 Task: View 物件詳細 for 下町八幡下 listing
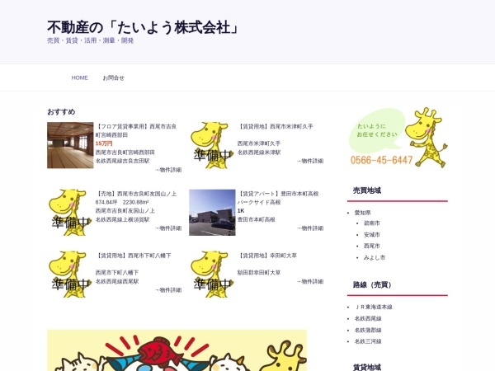click(x=168, y=290)
